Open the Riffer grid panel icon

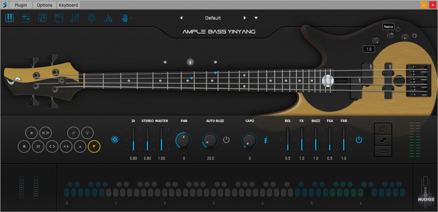pos(42,17)
